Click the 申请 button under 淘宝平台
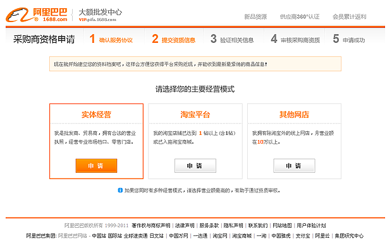 pyautogui.click(x=195, y=166)
